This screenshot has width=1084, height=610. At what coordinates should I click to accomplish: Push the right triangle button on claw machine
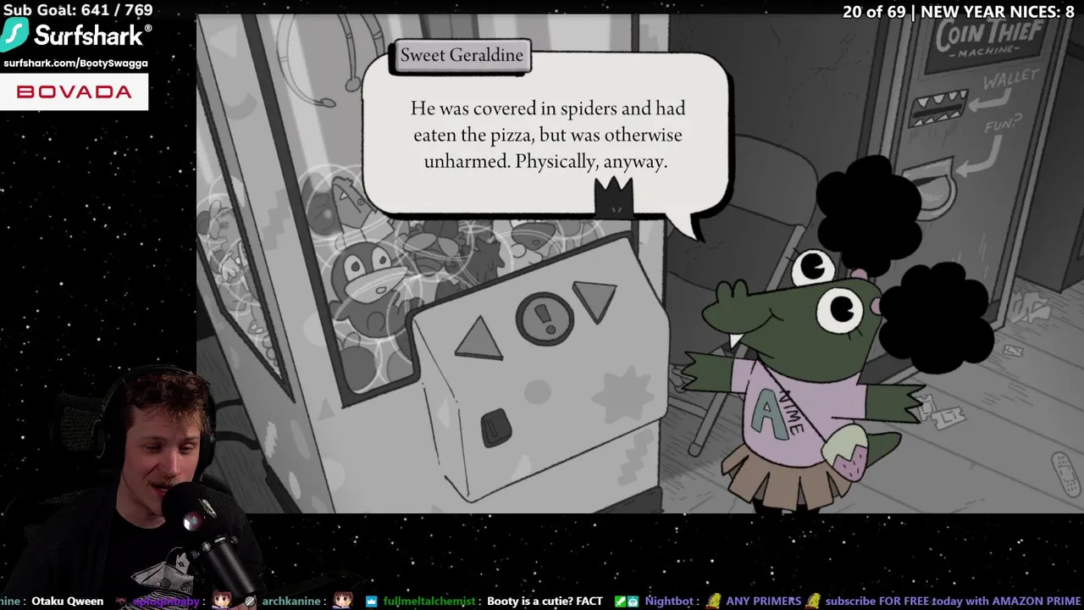tap(596, 300)
